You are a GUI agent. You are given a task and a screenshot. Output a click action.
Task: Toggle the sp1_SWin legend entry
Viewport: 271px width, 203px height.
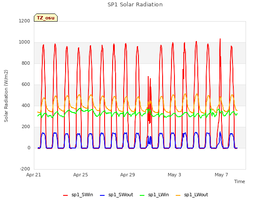pyautogui.click(x=78, y=195)
